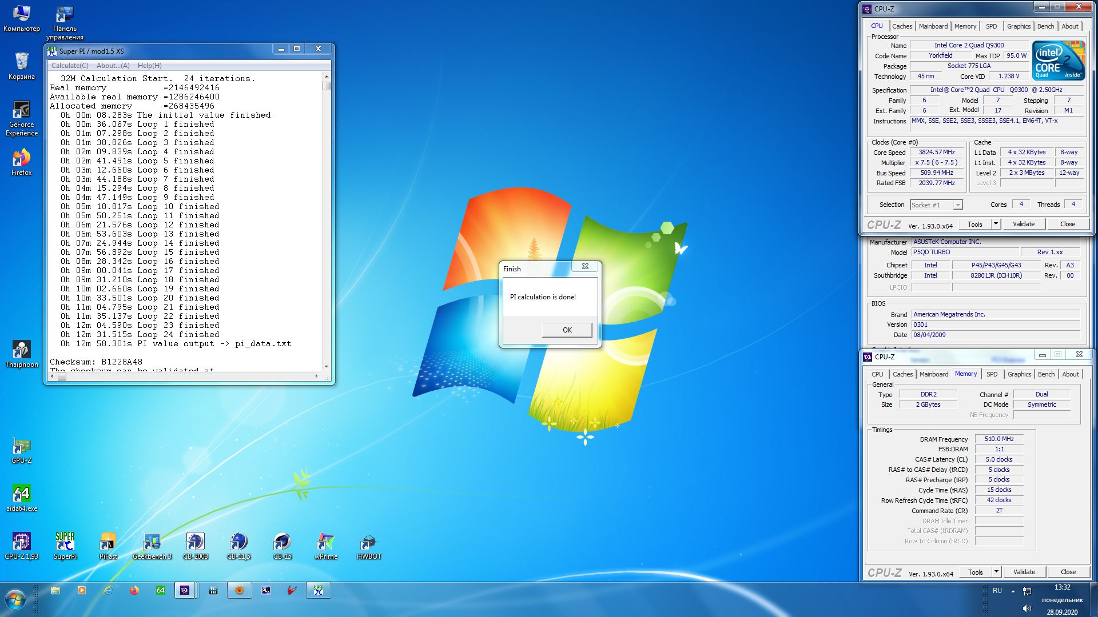Select the PiFast desktop shortcut
This screenshot has height=617, width=1098.
click(108, 546)
